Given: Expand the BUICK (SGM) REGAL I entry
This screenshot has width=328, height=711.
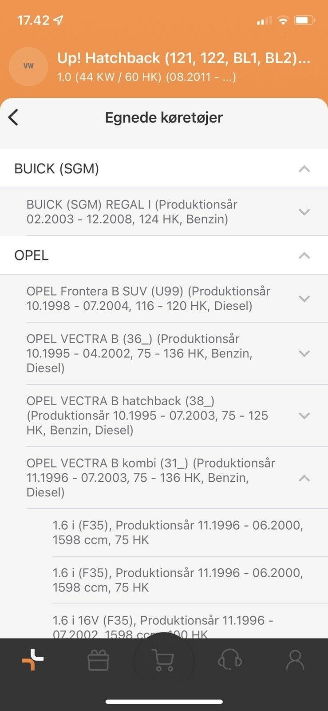Looking at the screenshot, I should [x=304, y=212].
